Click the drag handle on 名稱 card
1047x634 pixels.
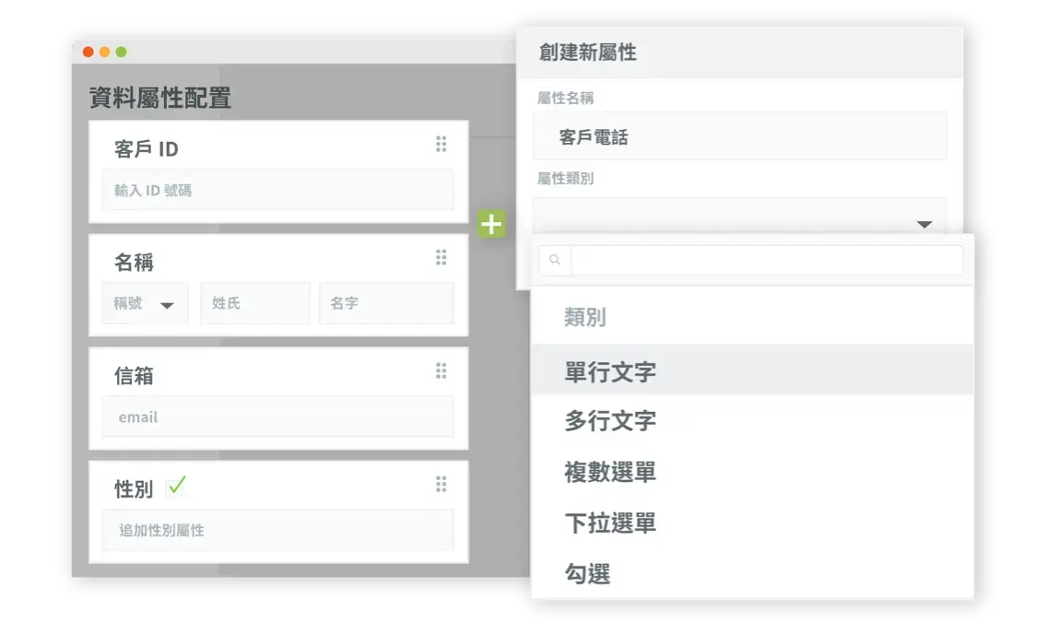(x=441, y=257)
